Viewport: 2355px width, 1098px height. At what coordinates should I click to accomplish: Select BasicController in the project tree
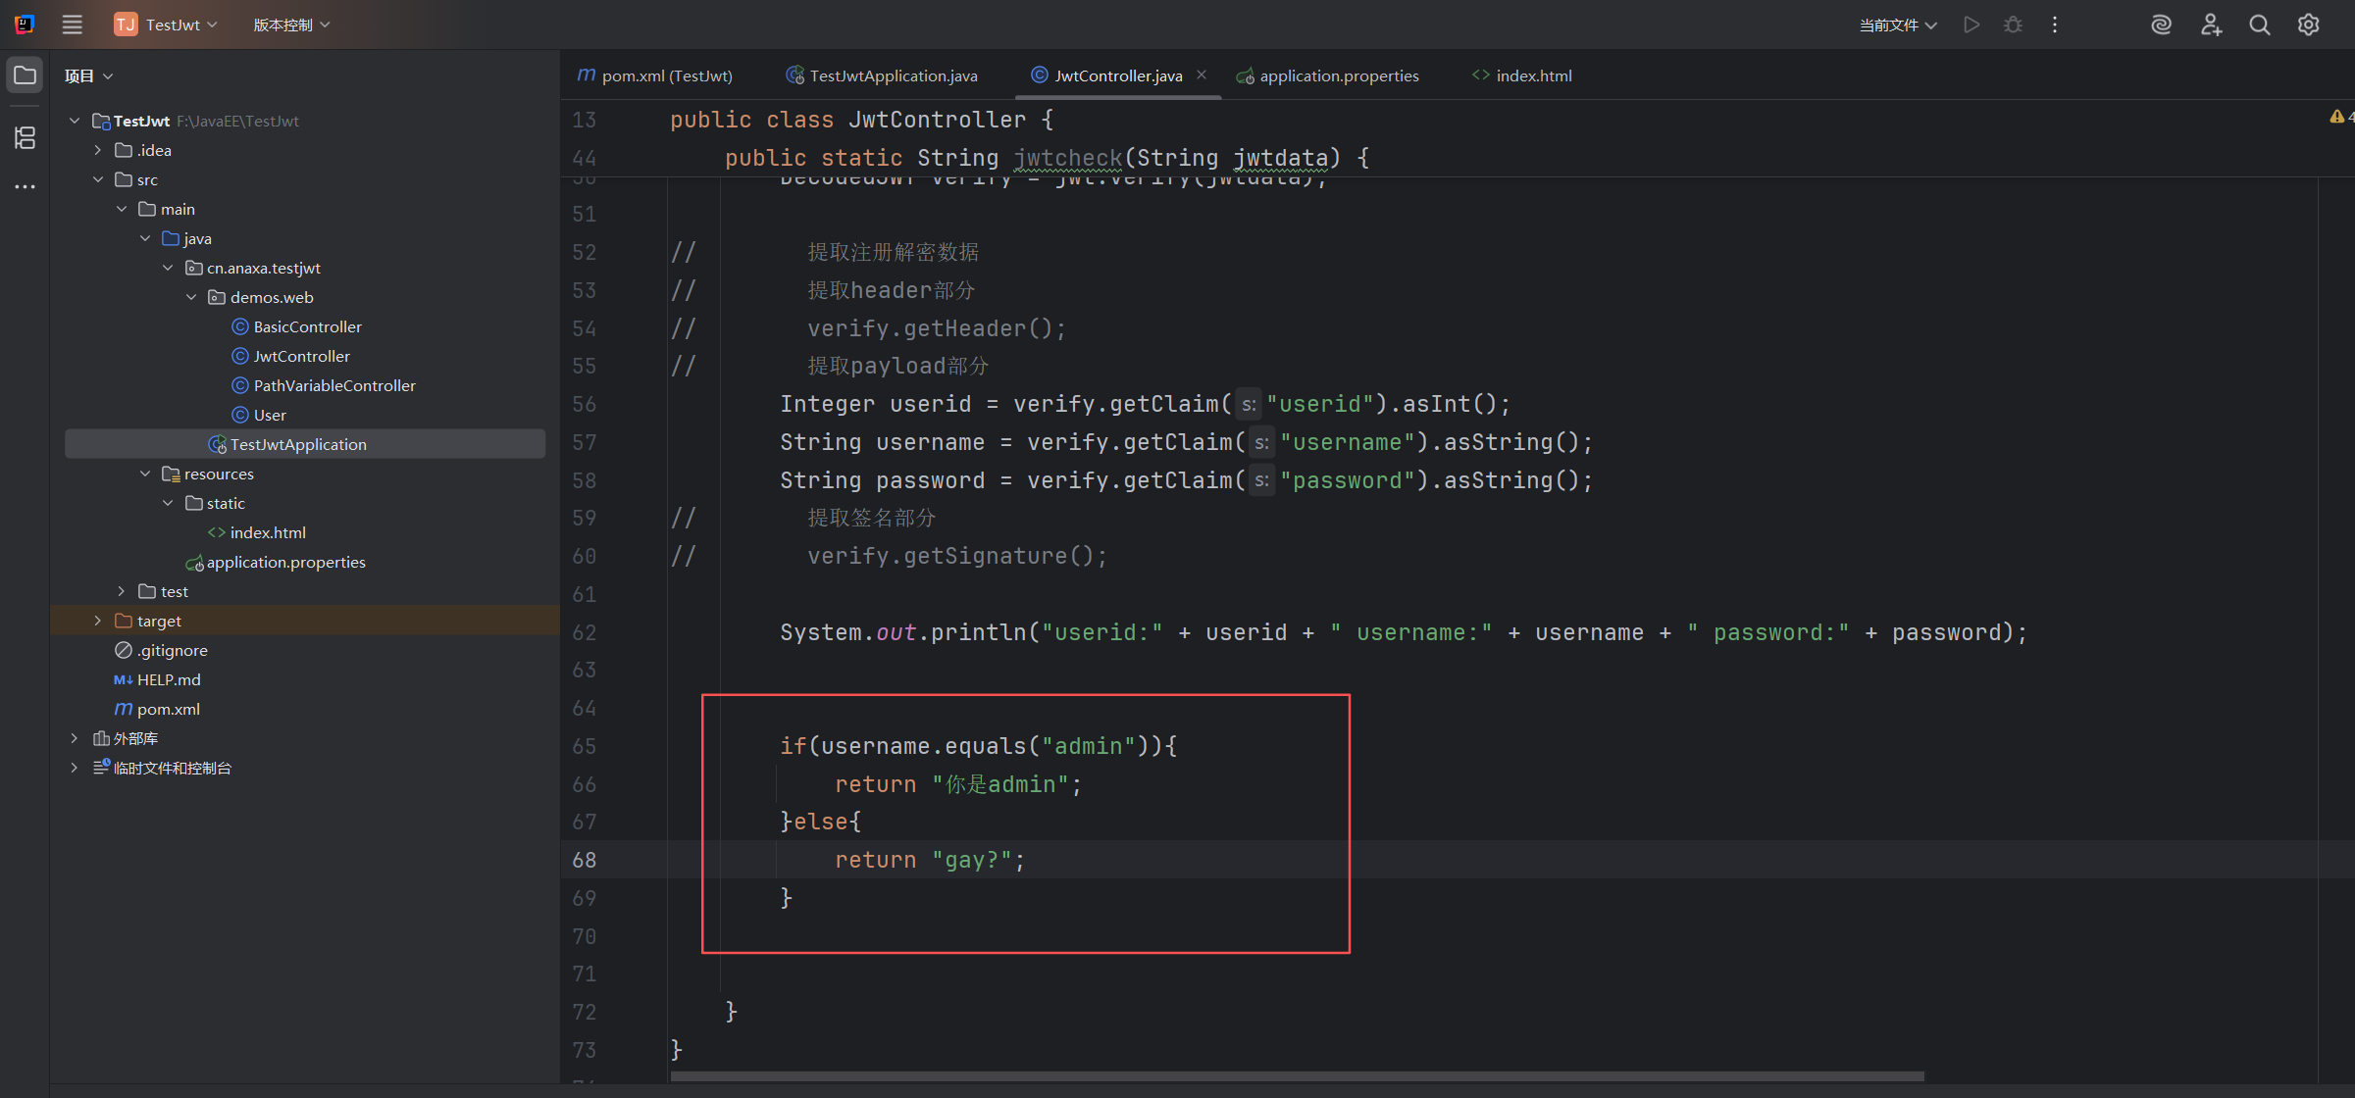(307, 326)
